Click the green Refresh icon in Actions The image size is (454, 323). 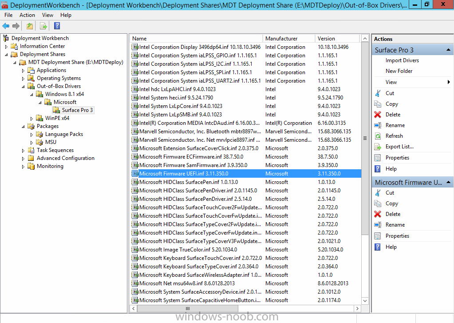(x=378, y=136)
